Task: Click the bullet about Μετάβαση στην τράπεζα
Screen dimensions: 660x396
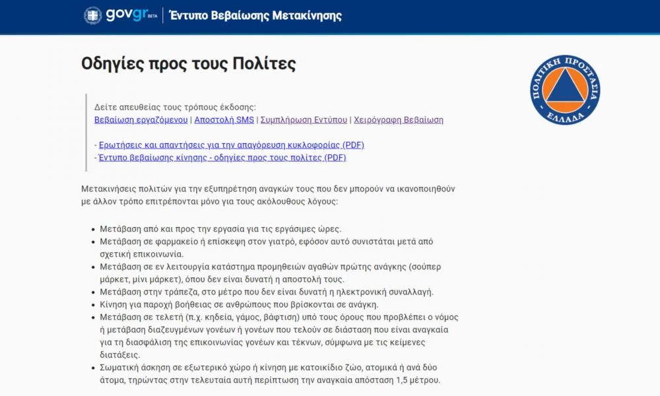Action: pyautogui.click(x=267, y=292)
